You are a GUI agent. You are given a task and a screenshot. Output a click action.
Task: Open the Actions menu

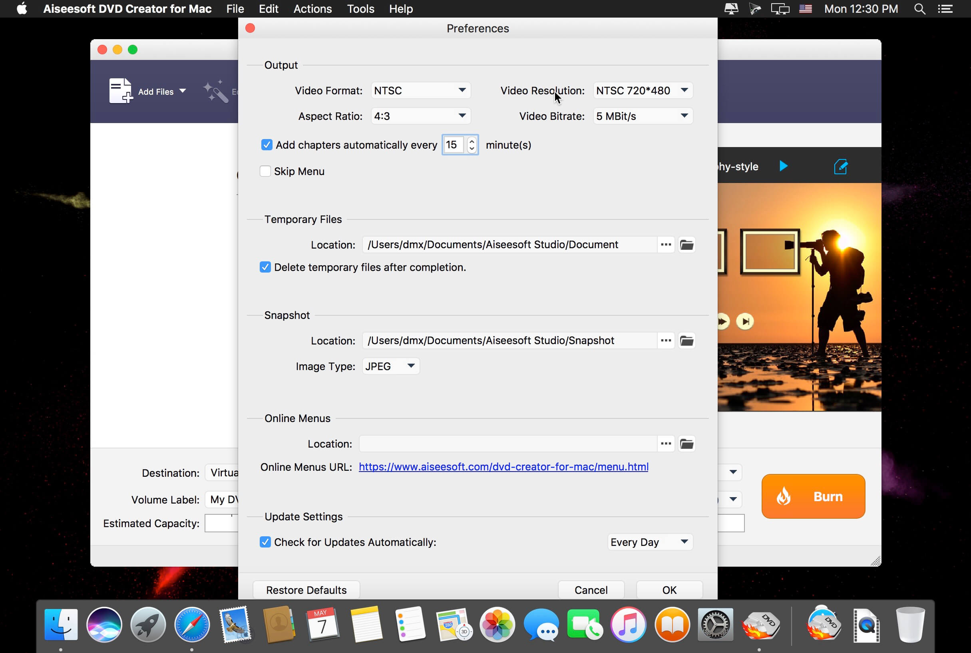(x=312, y=9)
